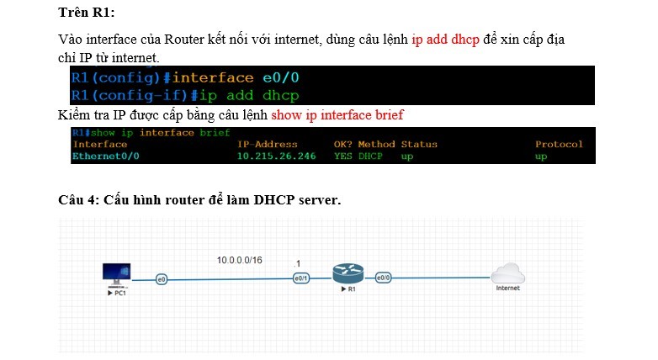Viewport: 658px width, 360px height.
Task: Click the red 'ip add dhcp' command text
Action: pos(445,40)
